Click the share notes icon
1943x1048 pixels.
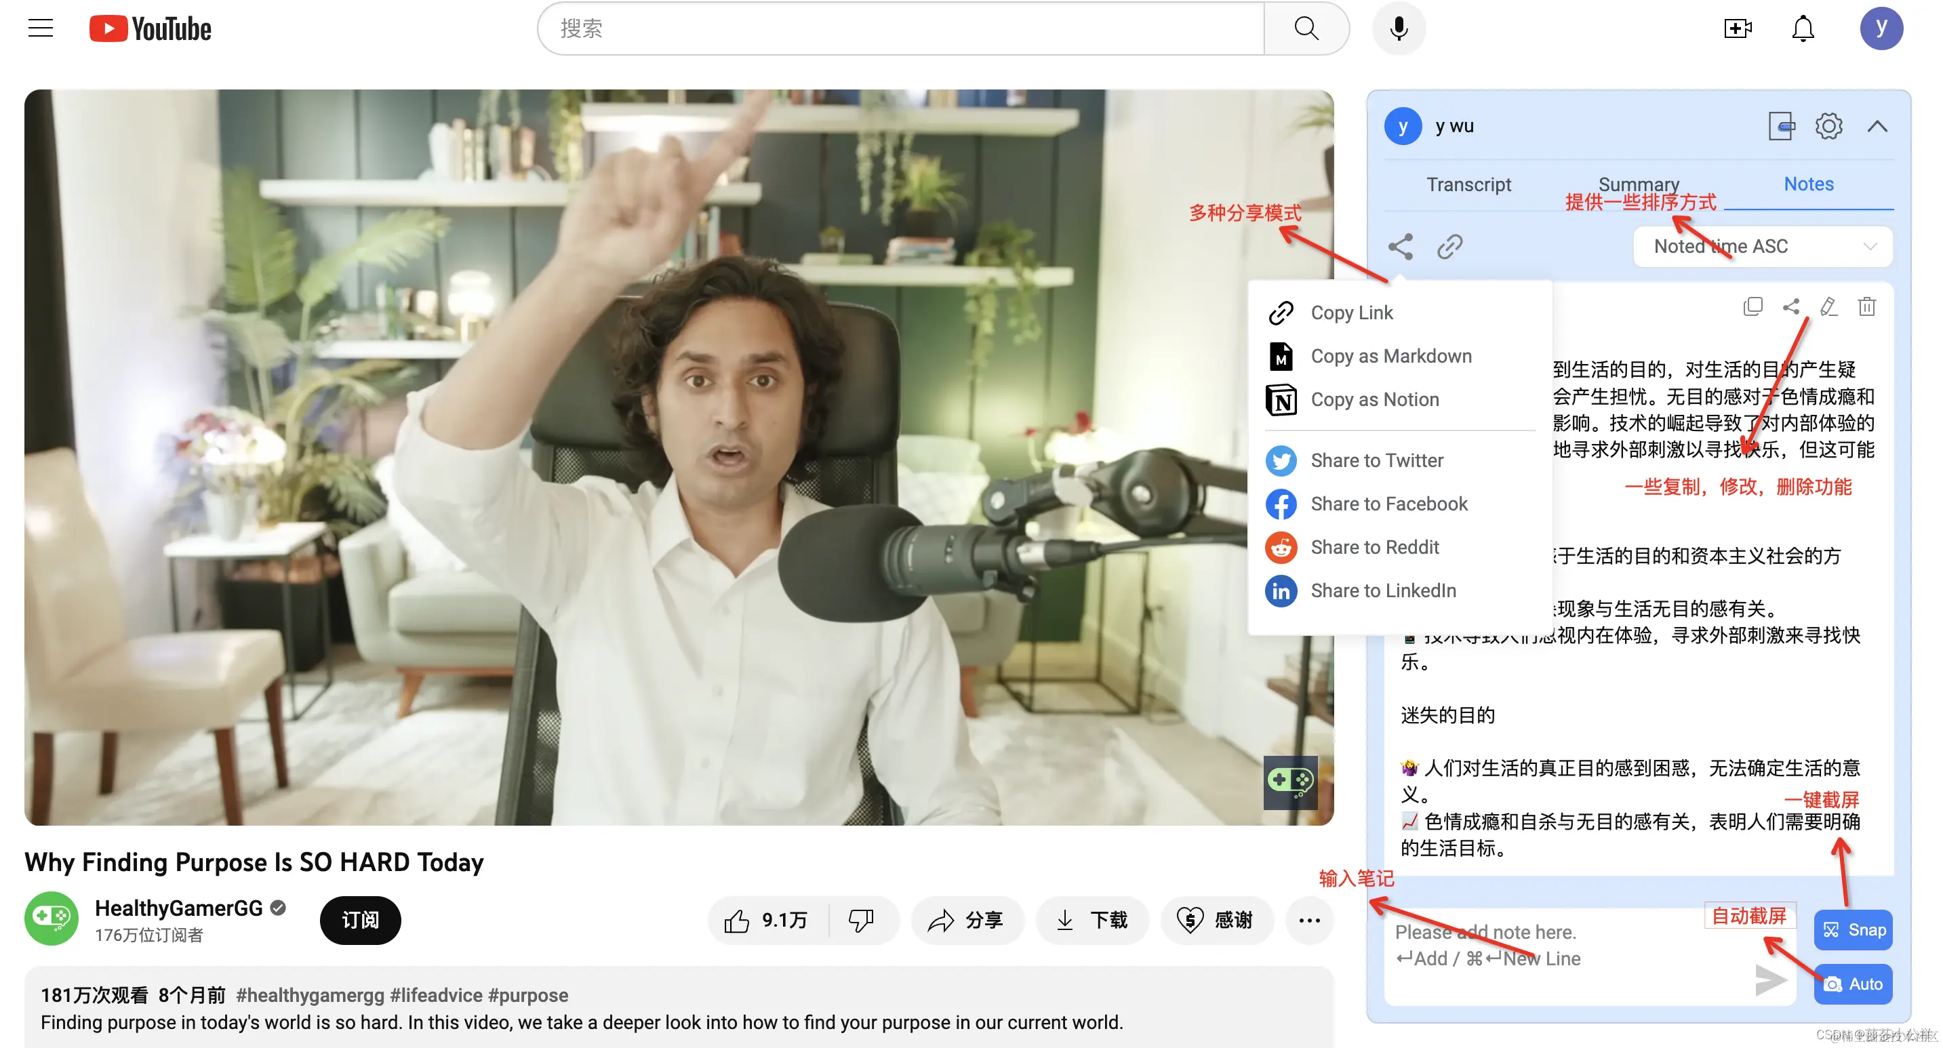pos(1401,247)
